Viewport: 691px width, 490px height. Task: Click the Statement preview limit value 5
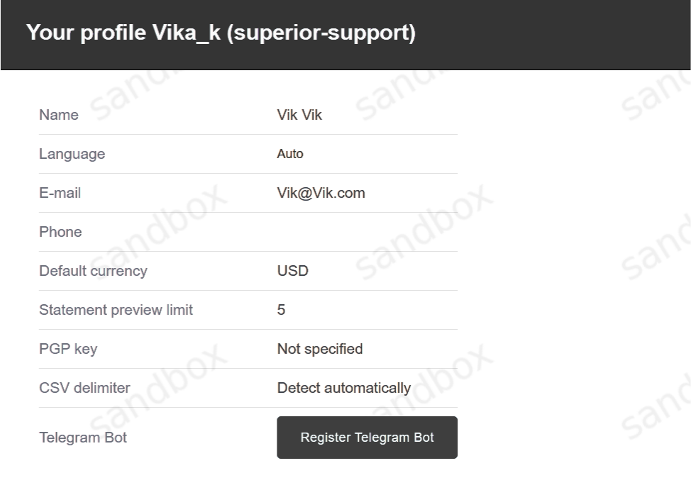coord(281,310)
